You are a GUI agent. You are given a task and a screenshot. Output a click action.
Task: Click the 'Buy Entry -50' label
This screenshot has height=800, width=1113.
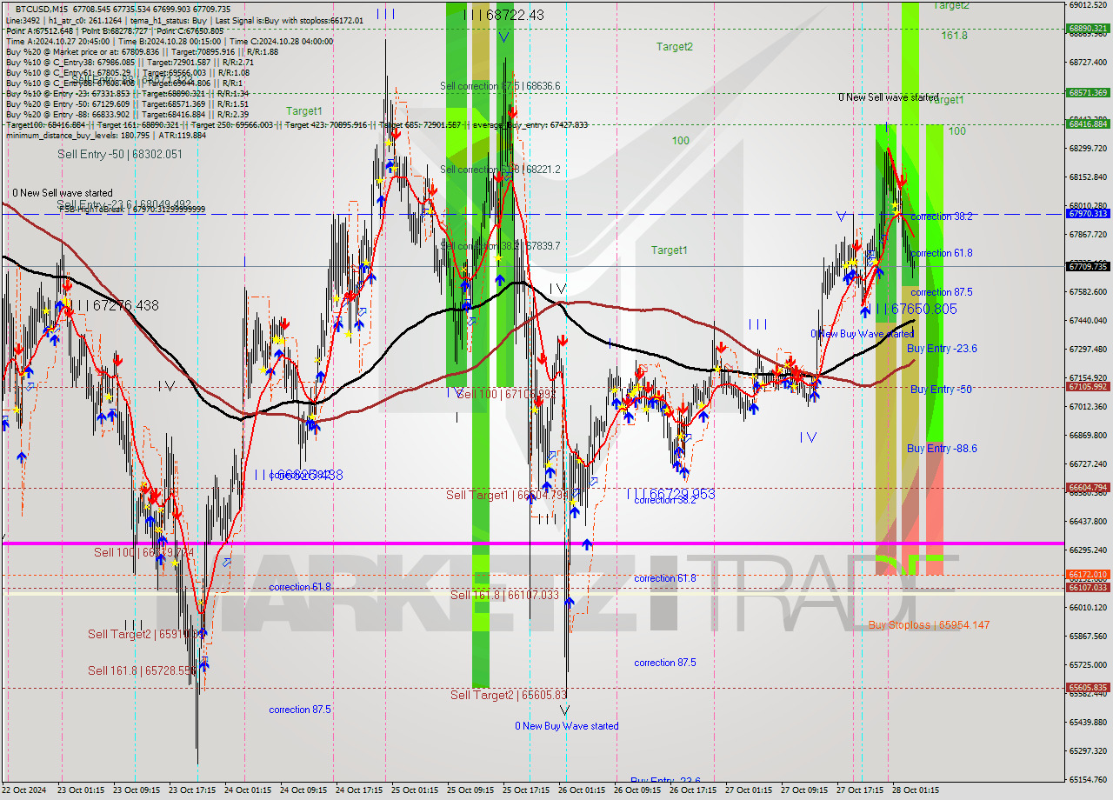(941, 390)
